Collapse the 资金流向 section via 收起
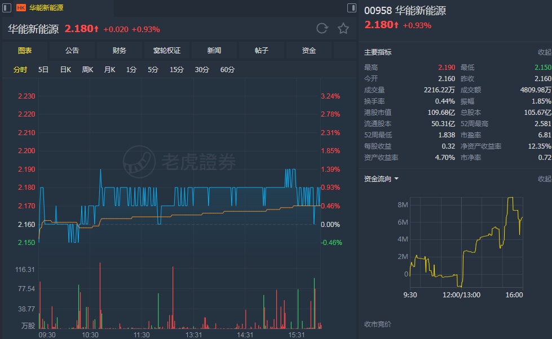Screen dimensions: 552x339 [x=544, y=179]
